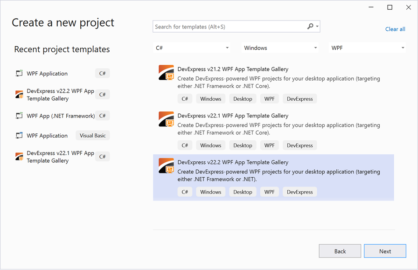Click the WPF tag in the highlighted v22.2 template
418x270 pixels.
pyautogui.click(x=269, y=192)
